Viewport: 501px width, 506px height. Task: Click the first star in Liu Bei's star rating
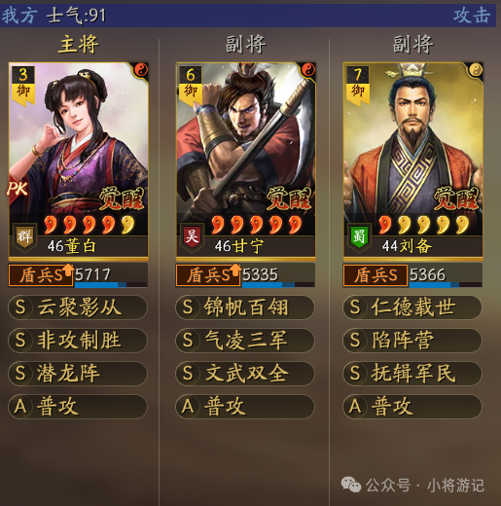click(x=385, y=225)
